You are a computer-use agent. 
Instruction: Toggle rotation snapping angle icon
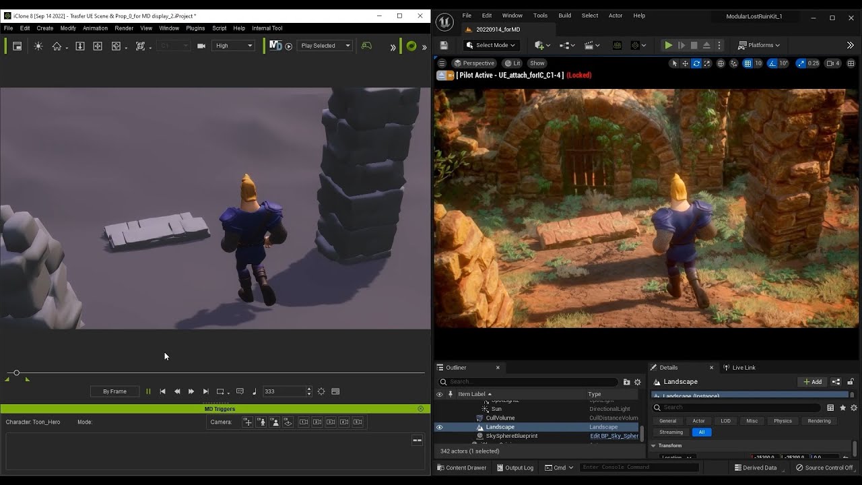click(x=772, y=63)
